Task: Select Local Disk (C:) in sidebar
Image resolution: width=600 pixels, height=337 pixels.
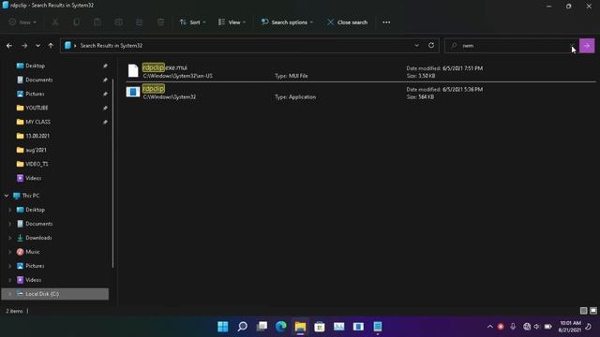Action: tap(54, 294)
